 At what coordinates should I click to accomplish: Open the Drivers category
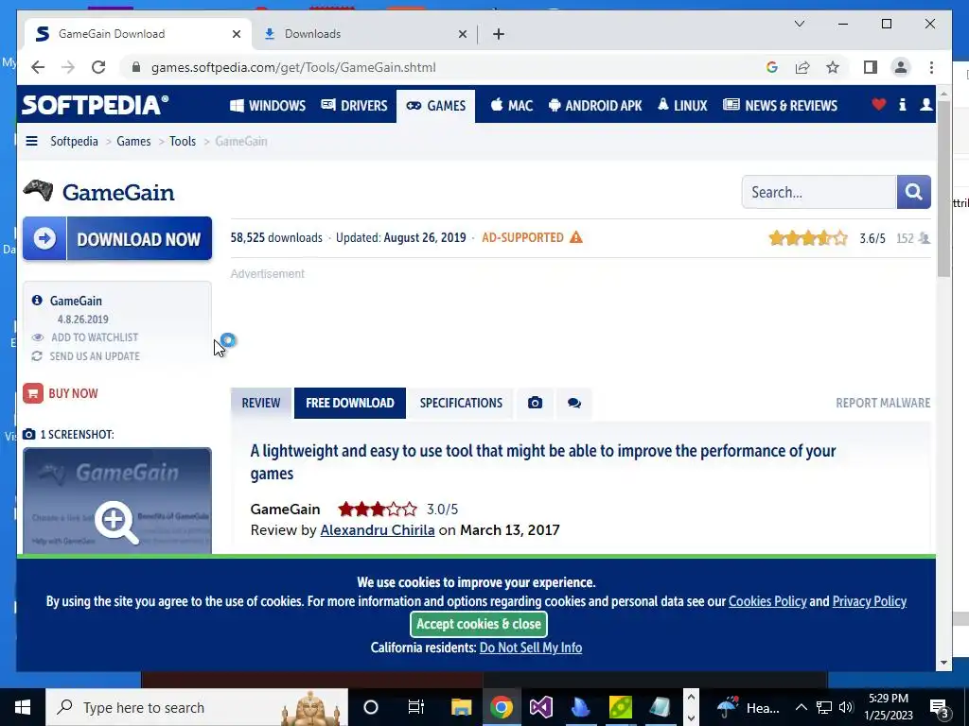pos(354,106)
